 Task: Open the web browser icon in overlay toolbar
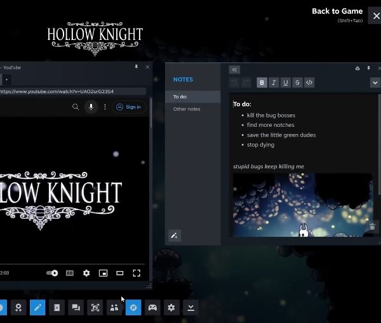click(x=133, y=308)
